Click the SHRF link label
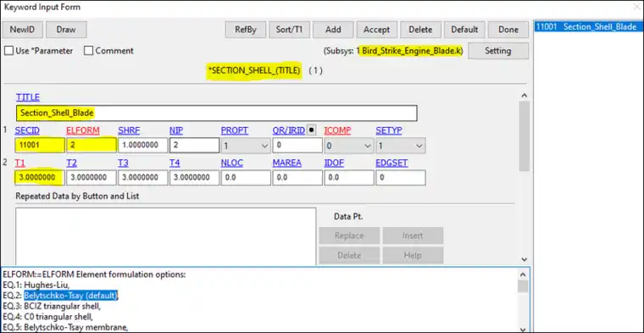The height and width of the screenshot is (333, 644). [129, 130]
